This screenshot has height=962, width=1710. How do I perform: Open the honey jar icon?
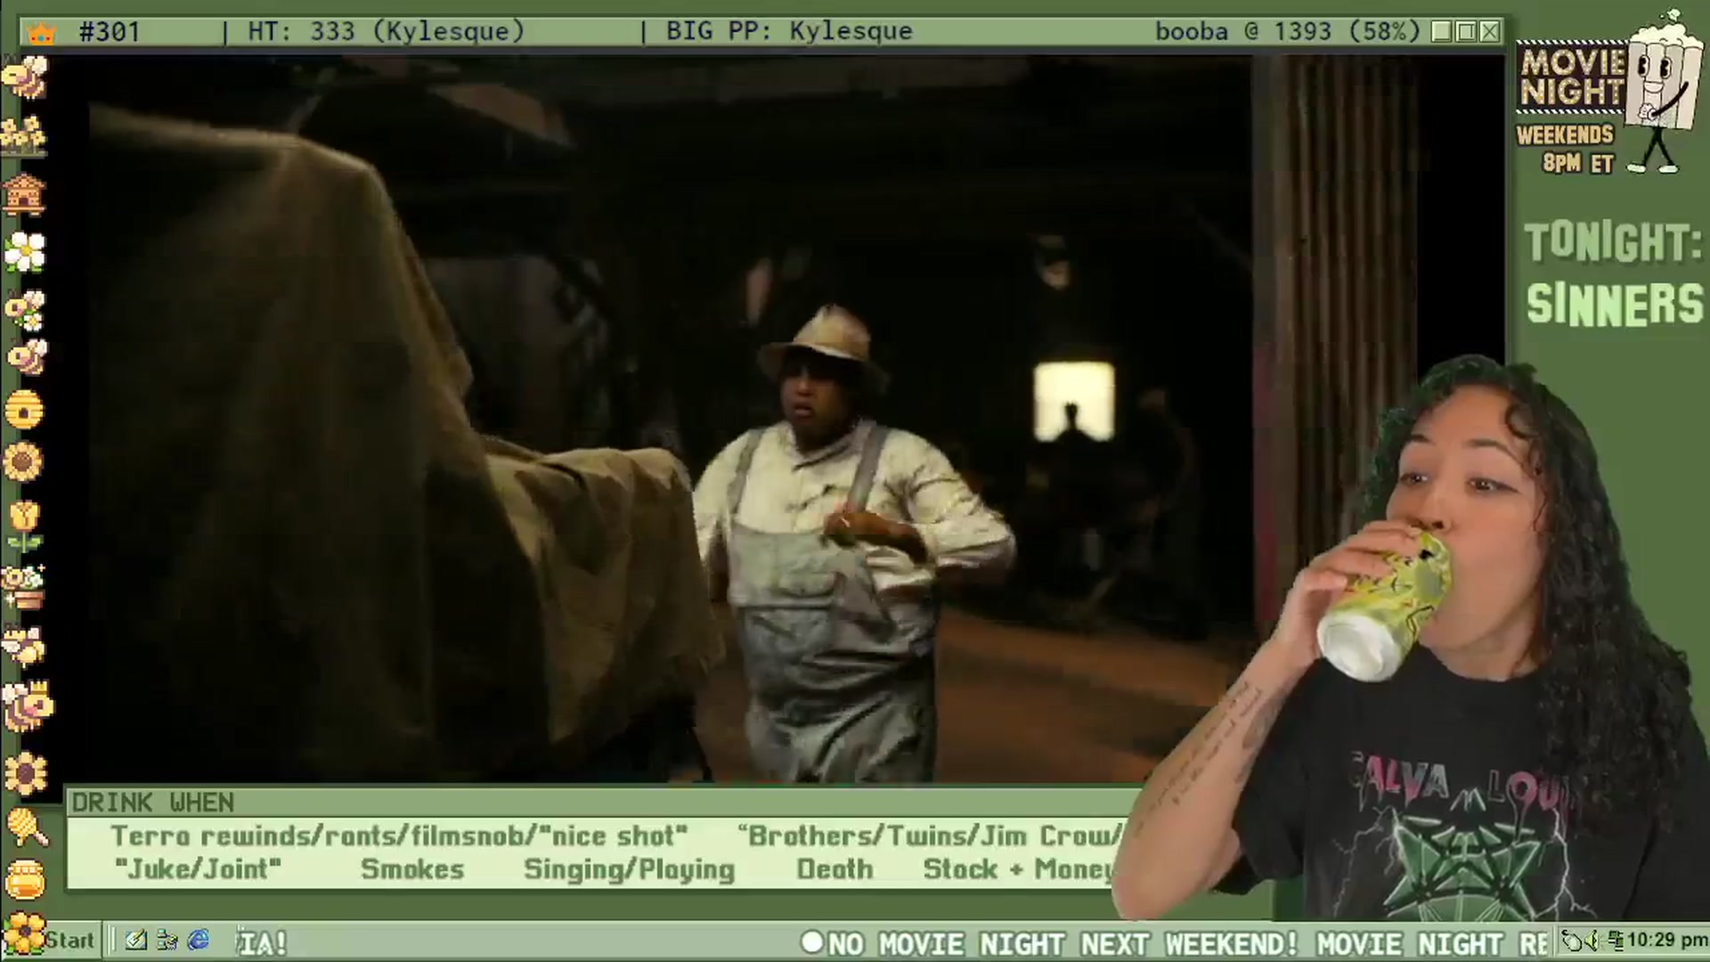(x=25, y=880)
